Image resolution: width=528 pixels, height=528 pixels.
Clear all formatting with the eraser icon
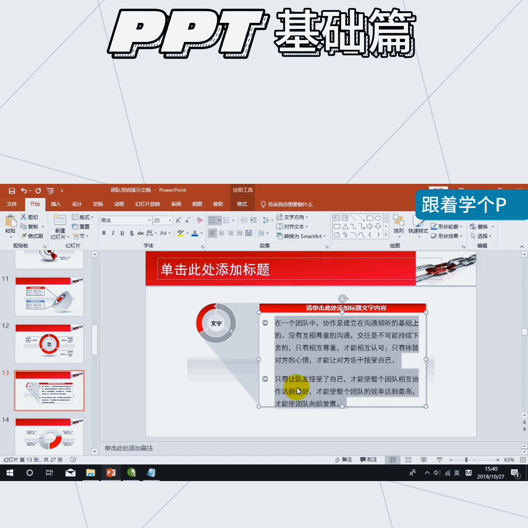click(x=199, y=220)
